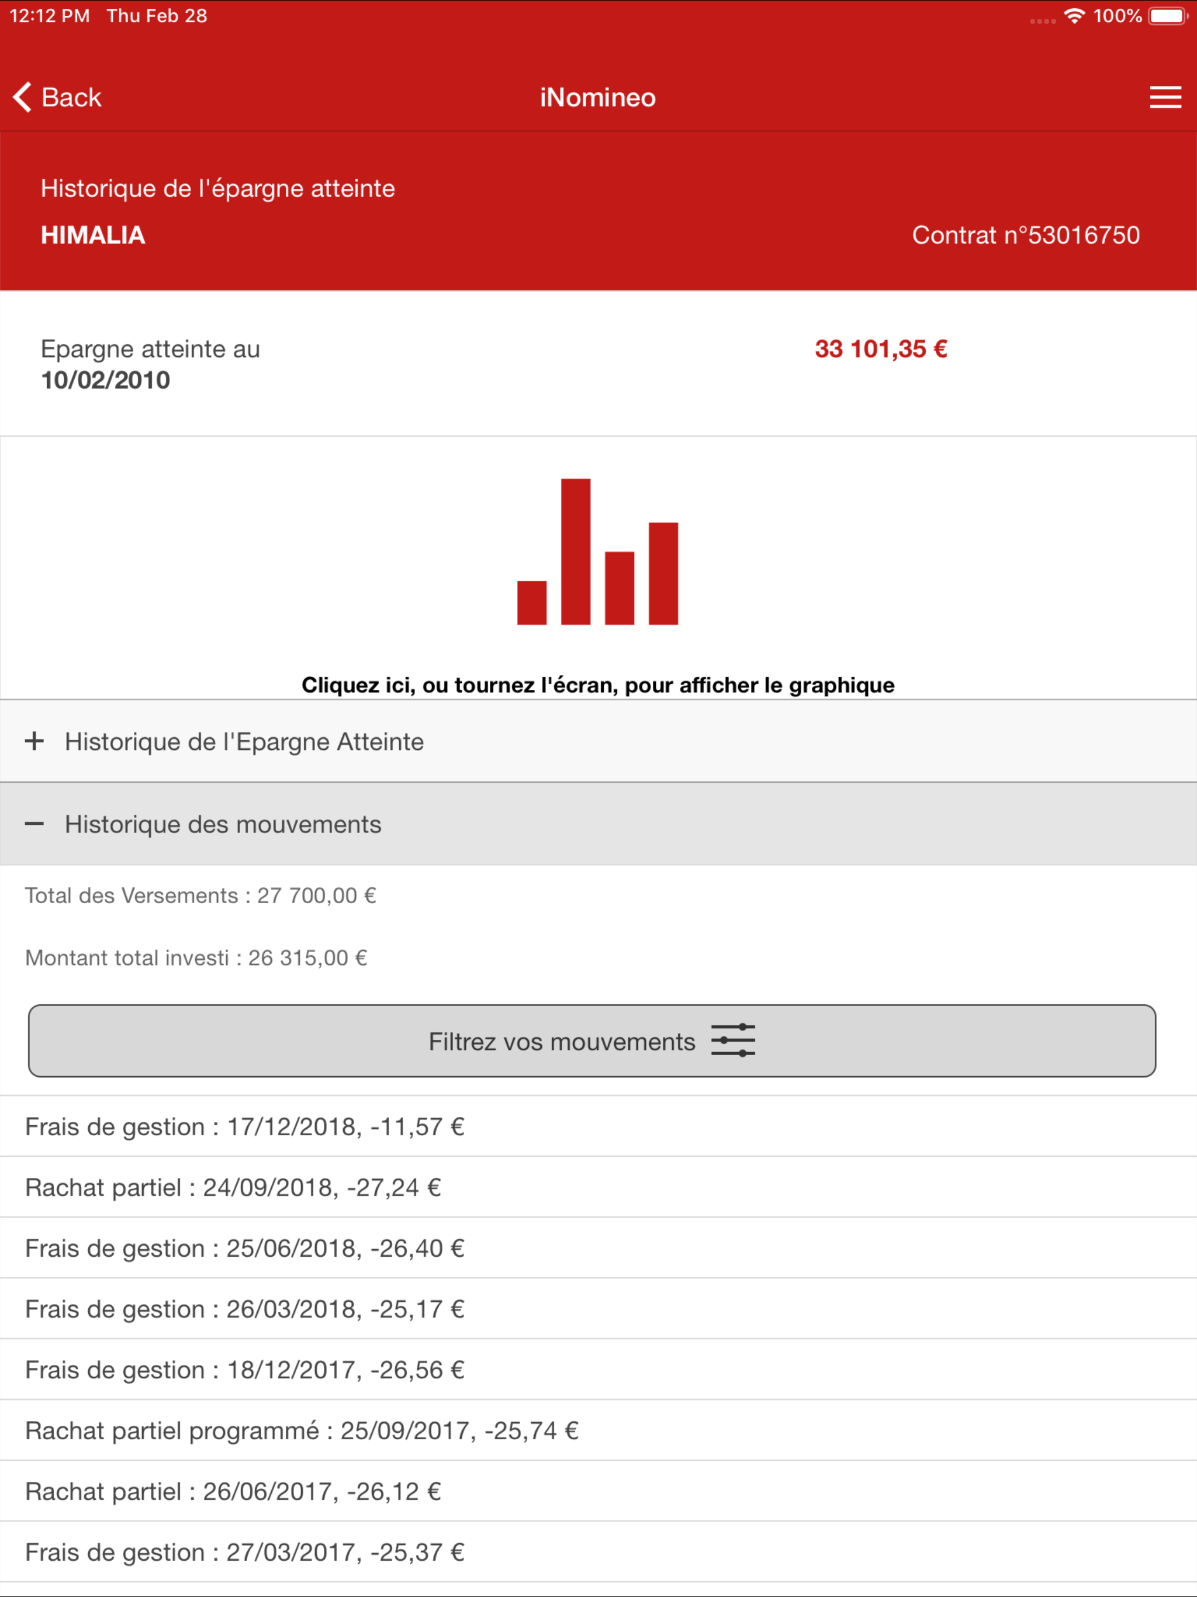Click Montant total investi : 26 315,00 €
The image size is (1197, 1597).
(196, 958)
